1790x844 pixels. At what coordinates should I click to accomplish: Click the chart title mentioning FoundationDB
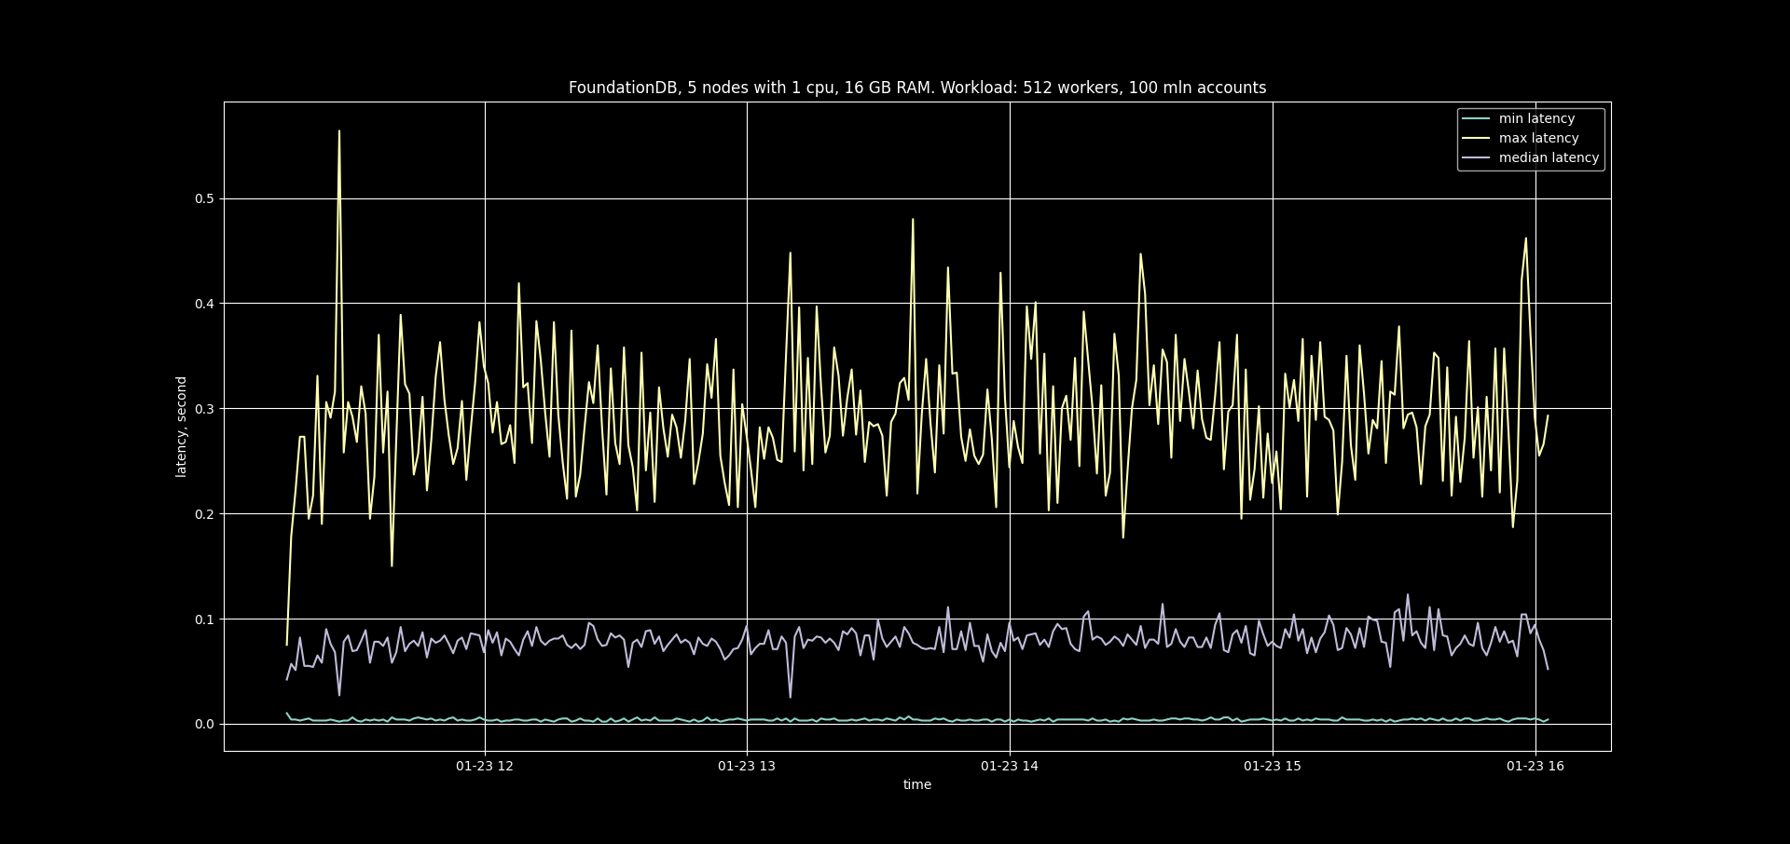point(917,88)
